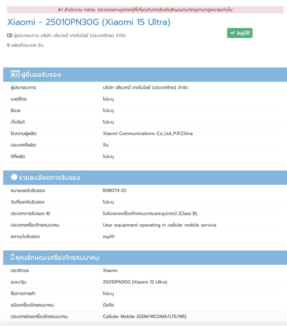Click the megaphone icon in the notice banner

(60, 10)
